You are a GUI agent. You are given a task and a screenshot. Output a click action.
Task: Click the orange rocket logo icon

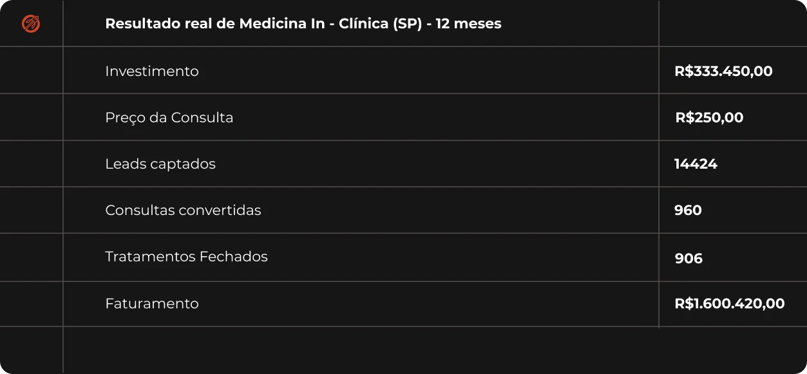pos(31,24)
